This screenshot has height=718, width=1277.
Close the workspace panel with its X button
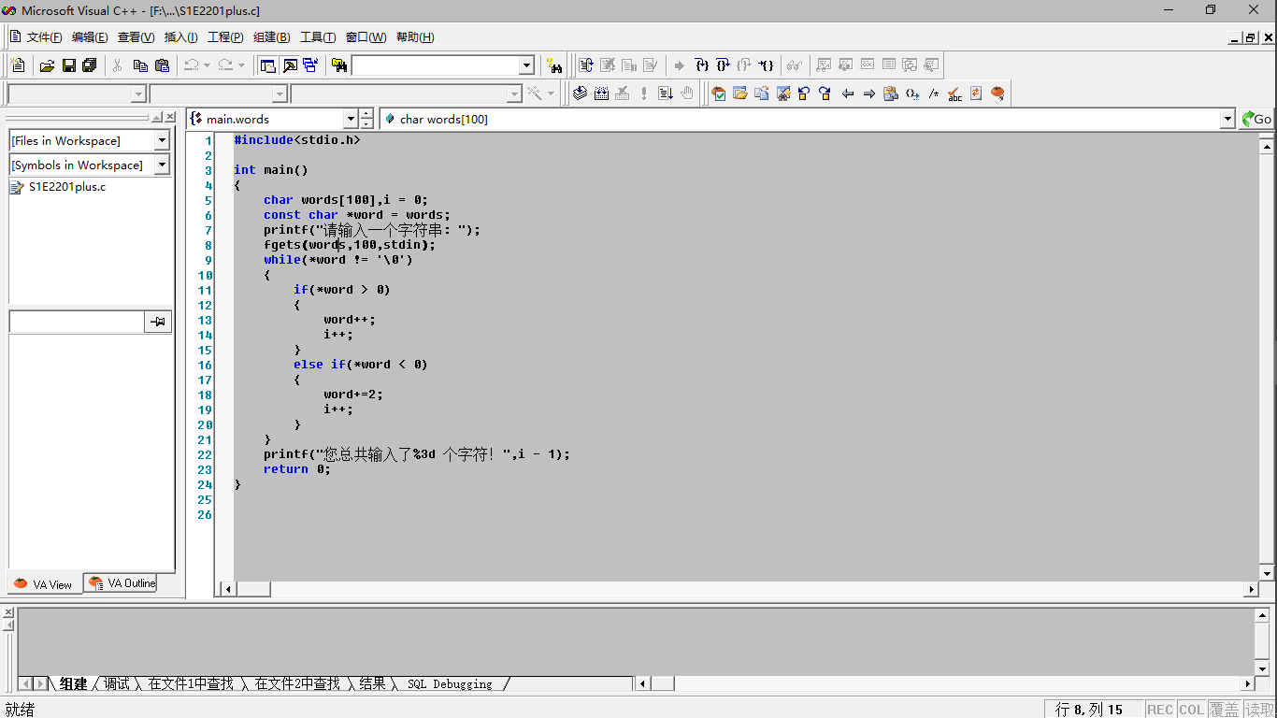[170, 117]
